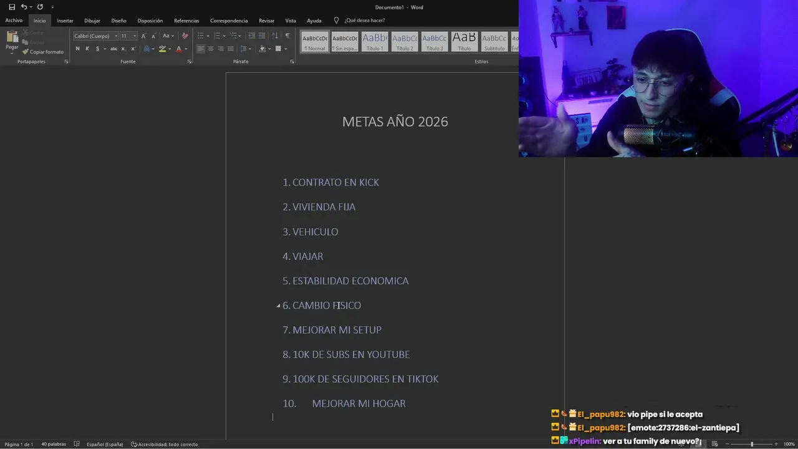The height and width of the screenshot is (449, 798).
Task: Open highlight color dropdown arrow
Action: tap(169, 49)
